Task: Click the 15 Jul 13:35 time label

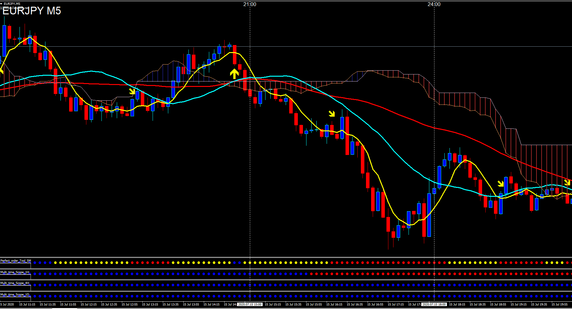Action: pyautogui.click(x=171, y=305)
